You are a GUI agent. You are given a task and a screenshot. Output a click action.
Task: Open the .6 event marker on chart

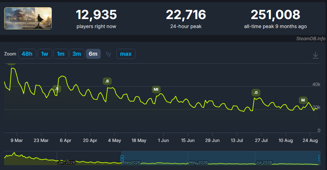click(x=107, y=81)
